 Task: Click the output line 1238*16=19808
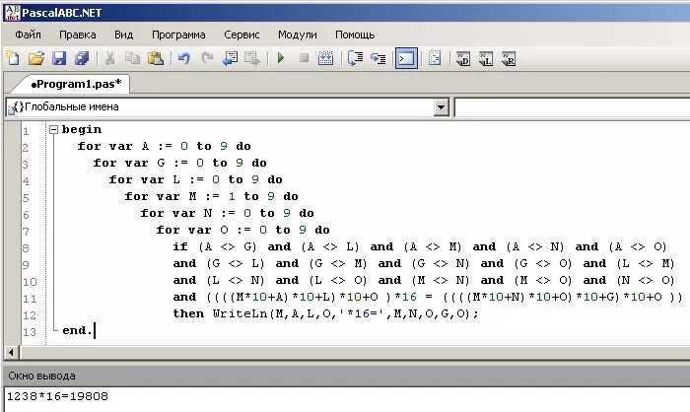(x=57, y=396)
